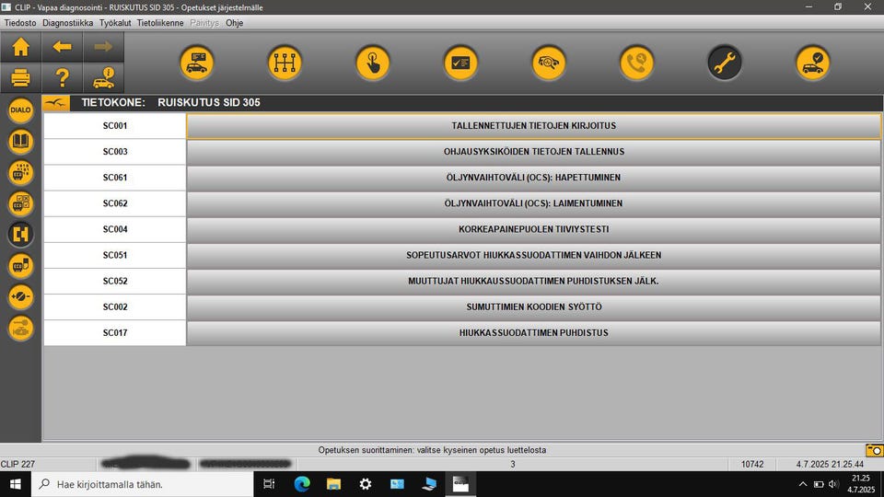Click the DIALO sidebar button
884x497 pixels.
(x=20, y=110)
